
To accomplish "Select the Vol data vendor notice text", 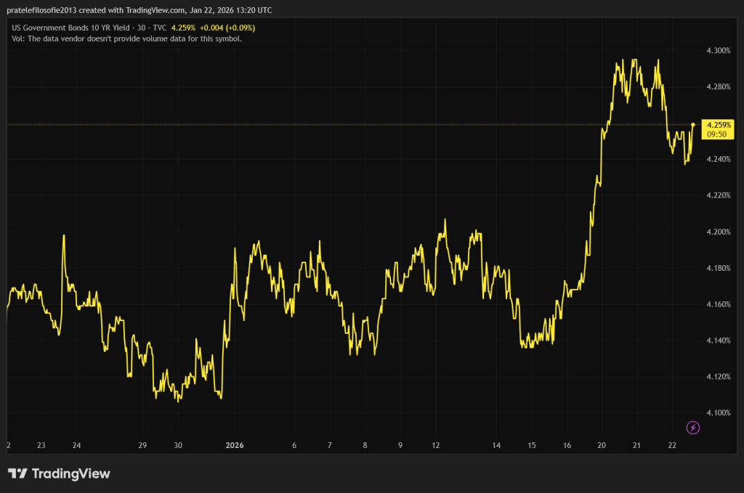I will click(x=127, y=38).
